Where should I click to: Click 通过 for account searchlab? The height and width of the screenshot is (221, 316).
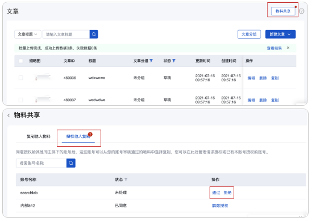tap(216, 193)
